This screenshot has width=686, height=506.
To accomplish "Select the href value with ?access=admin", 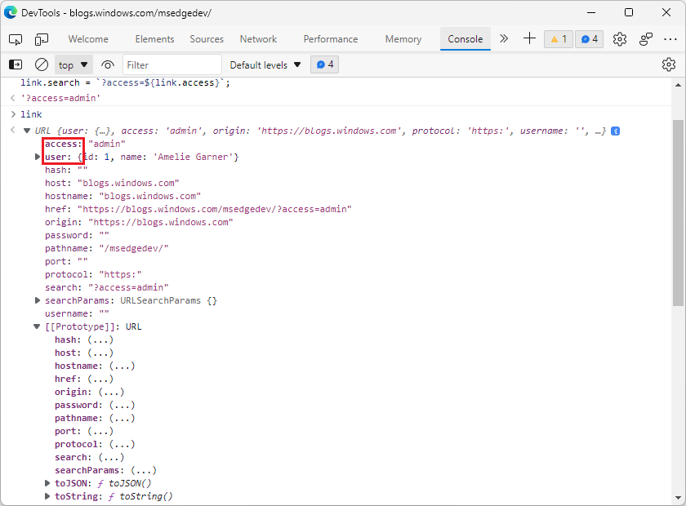I will [x=214, y=209].
